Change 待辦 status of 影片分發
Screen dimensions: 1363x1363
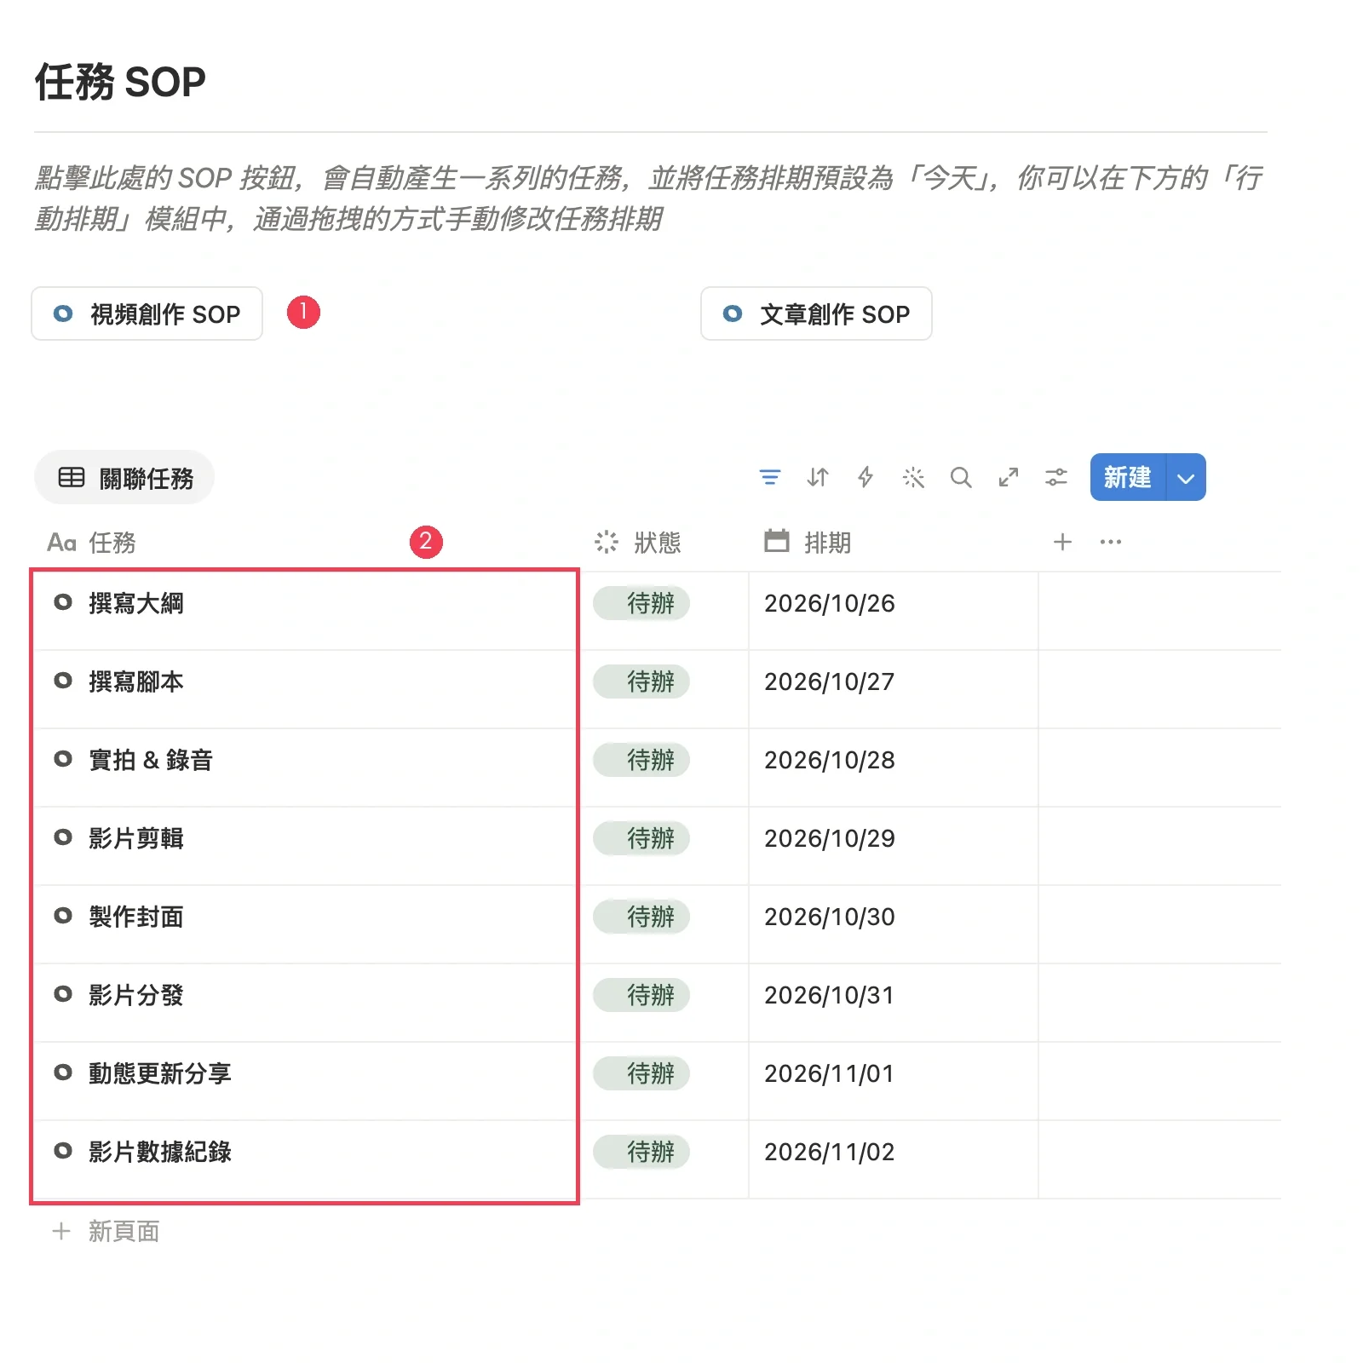pyautogui.click(x=641, y=995)
